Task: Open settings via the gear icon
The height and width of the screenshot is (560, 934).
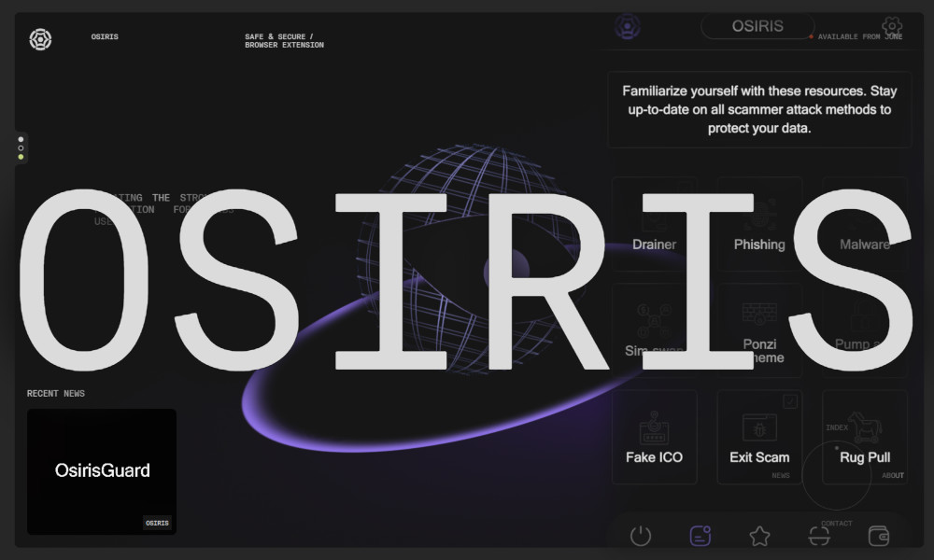Action: [892, 26]
